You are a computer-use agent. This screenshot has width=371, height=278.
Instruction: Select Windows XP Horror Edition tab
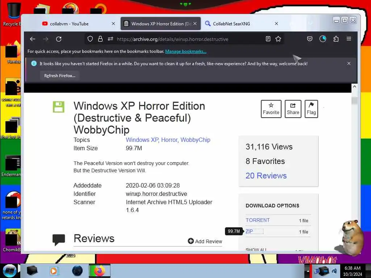click(x=161, y=24)
